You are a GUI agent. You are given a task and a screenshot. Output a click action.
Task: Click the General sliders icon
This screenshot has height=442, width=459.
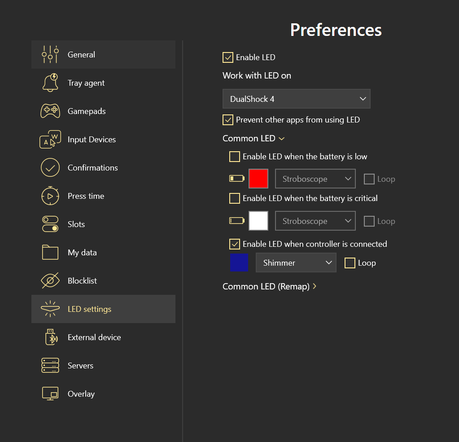point(50,55)
